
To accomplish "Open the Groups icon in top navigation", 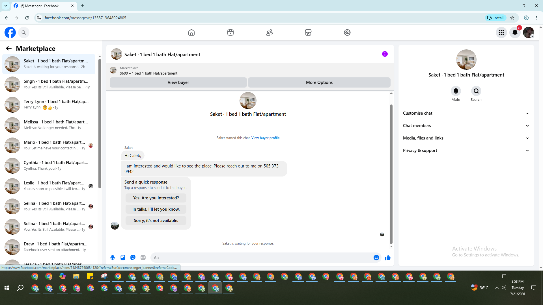I will (347, 32).
